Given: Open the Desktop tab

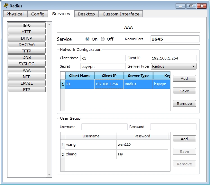Looking at the screenshot, I should (x=86, y=14).
